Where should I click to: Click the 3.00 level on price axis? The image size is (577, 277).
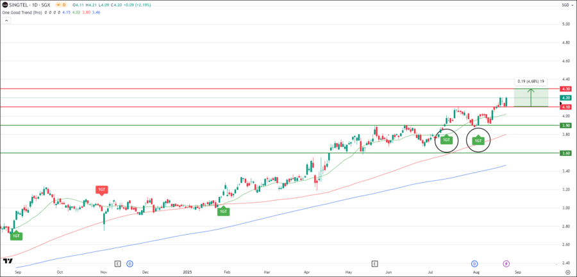pyautogui.click(x=565, y=208)
